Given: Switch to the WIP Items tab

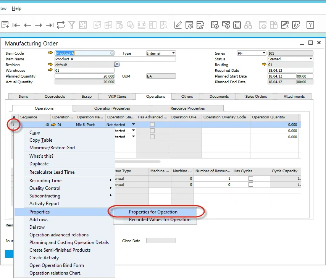Looking at the screenshot, I should click(117, 97).
